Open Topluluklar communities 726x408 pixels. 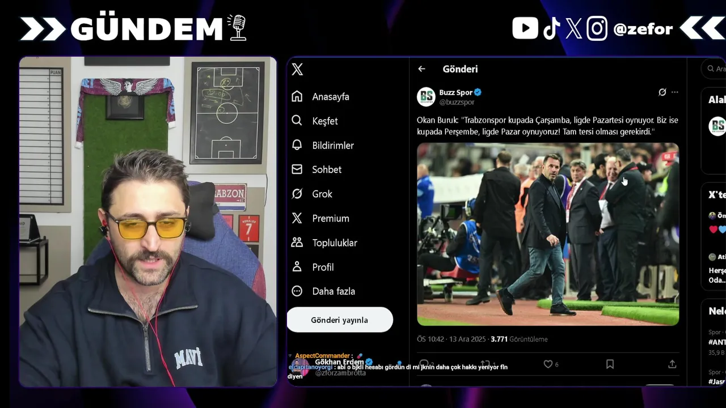(x=324, y=243)
